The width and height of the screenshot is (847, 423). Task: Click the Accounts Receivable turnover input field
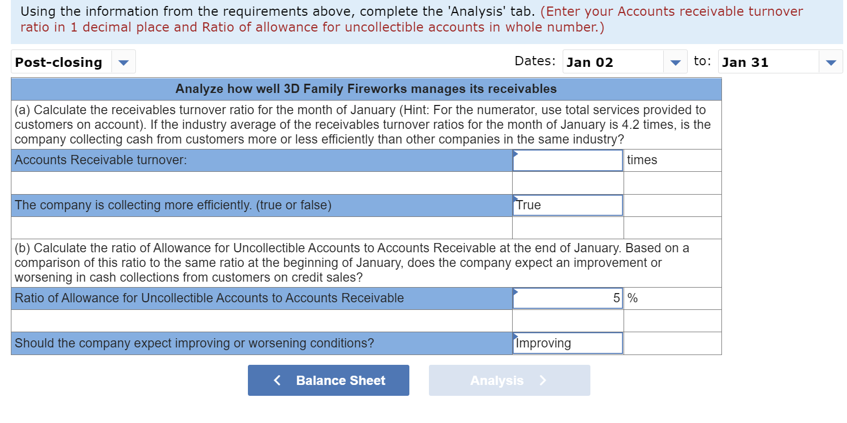(x=567, y=160)
